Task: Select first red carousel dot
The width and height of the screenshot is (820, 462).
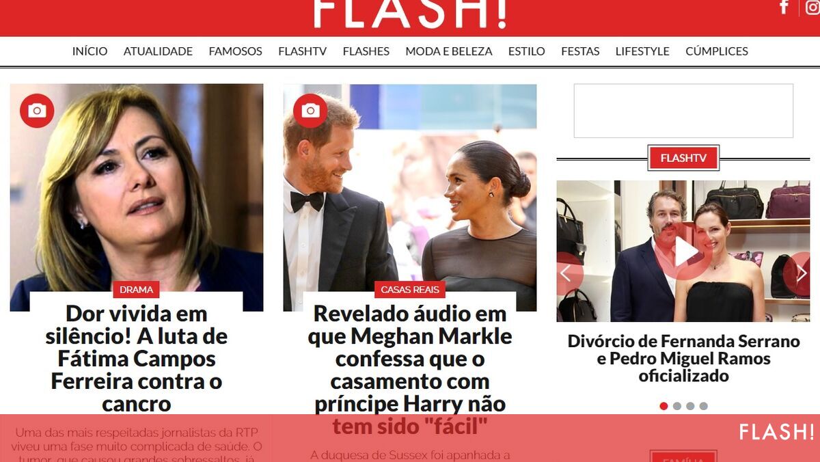Action: point(664,406)
